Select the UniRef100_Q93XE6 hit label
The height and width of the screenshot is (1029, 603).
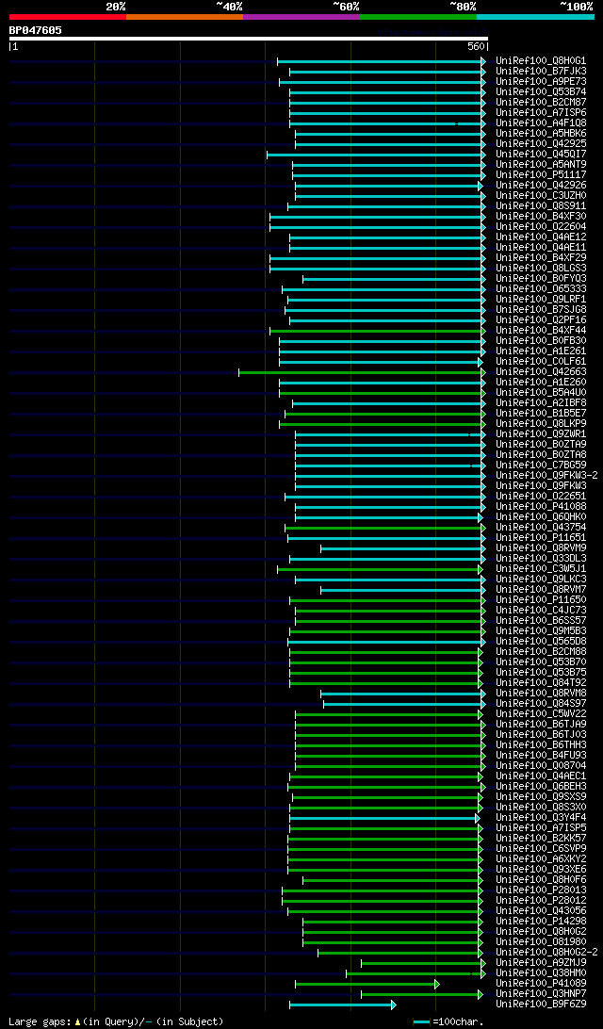542,870
